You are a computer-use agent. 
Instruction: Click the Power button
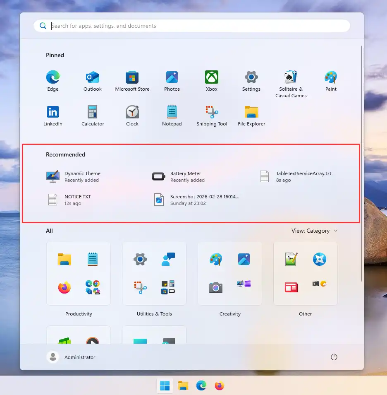[x=334, y=357]
